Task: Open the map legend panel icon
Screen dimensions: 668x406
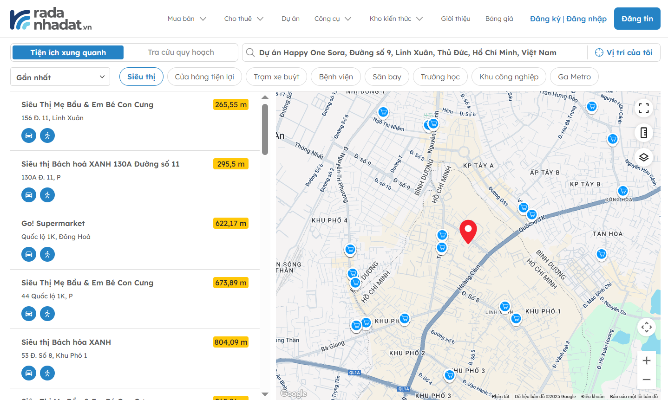Action: click(644, 133)
